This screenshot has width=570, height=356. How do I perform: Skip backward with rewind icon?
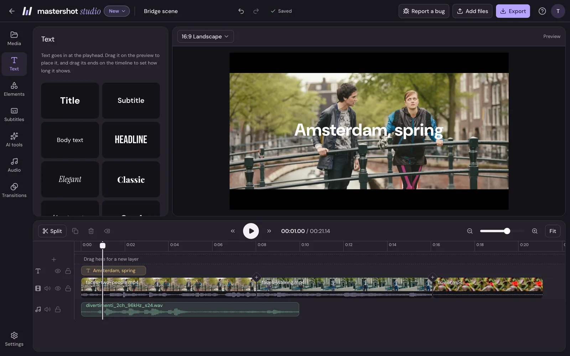(233, 231)
